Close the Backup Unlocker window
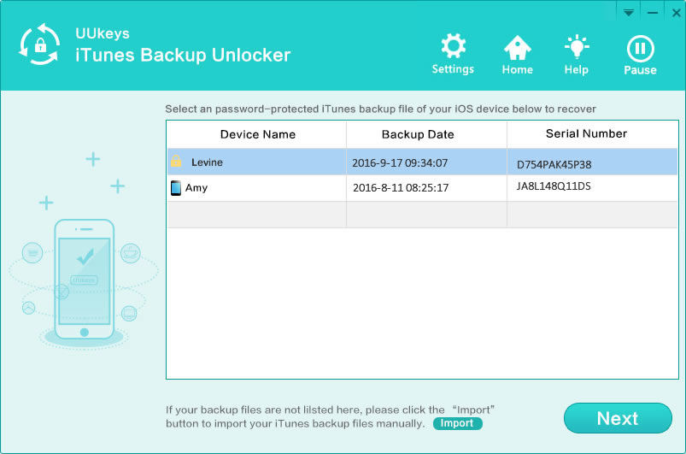Screen dimensions: 686x454 click(675, 13)
